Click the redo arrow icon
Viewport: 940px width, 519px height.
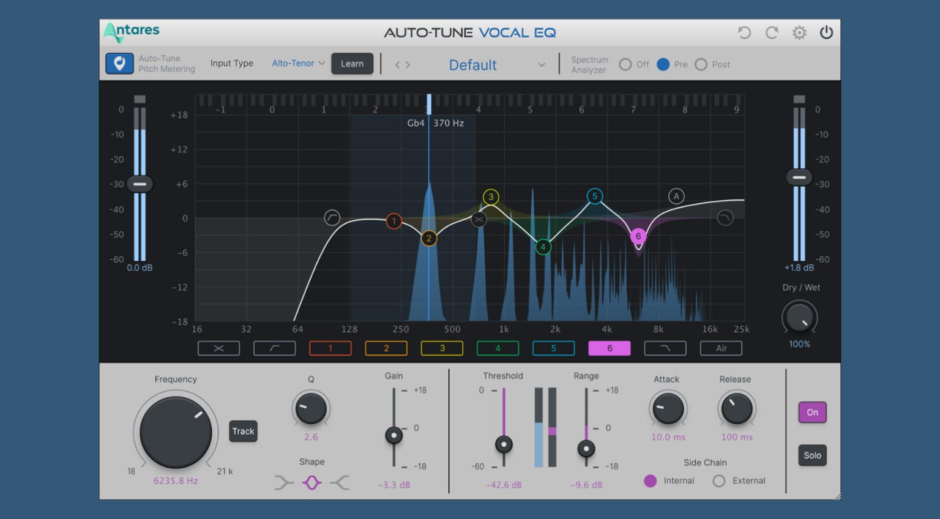(x=772, y=32)
